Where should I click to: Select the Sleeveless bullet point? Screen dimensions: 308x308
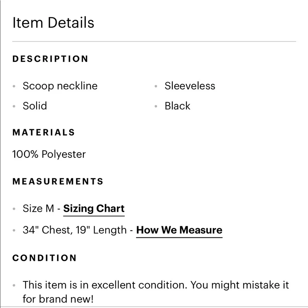(x=190, y=86)
